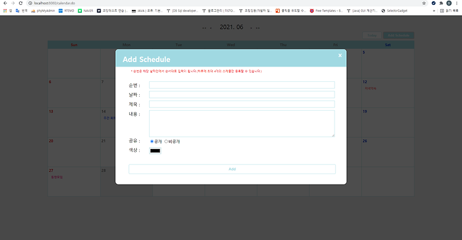The height and width of the screenshot is (240, 462).
Task: Open the RTEMD bookmark
Action: tap(67, 10)
